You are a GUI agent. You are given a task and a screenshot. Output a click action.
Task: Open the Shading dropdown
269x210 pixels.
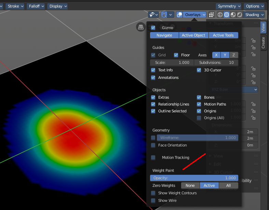(x=254, y=15)
